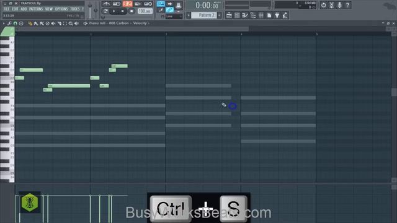397x223 pixels.
Task: Click the master pitch slider
Action: [96, 10]
